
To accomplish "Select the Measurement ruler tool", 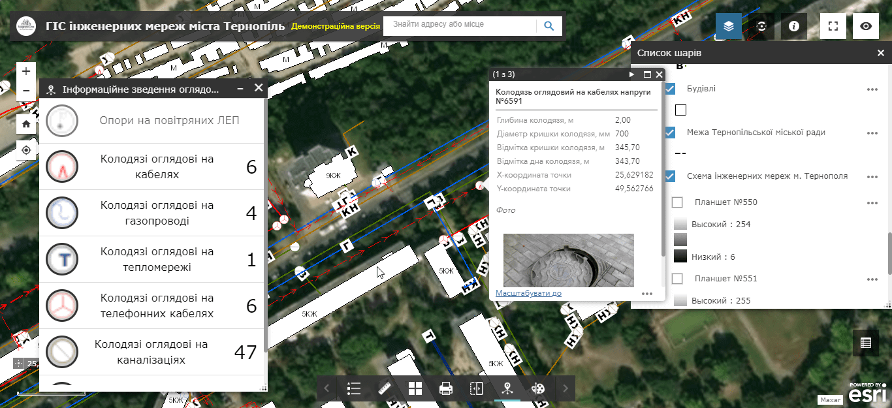I will 385,388.
